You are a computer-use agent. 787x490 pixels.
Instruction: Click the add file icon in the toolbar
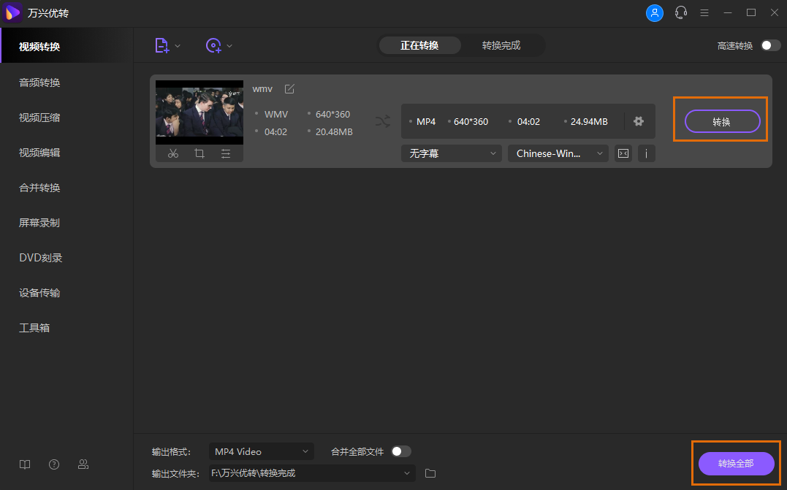(x=161, y=45)
